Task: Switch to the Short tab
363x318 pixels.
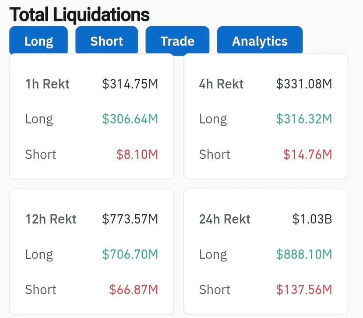Action: point(106,41)
